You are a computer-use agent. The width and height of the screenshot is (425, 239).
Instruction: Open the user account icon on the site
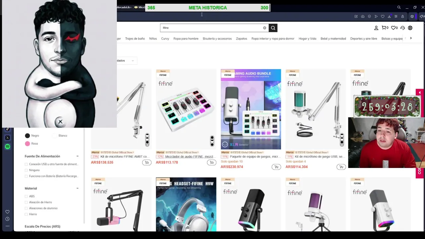[x=376, y=28]
